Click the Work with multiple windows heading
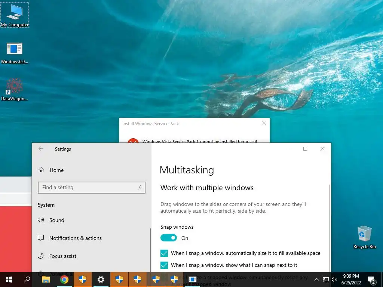Image resolution: width=383 pixels, height=287 pixels. click(x=207, y=188)
